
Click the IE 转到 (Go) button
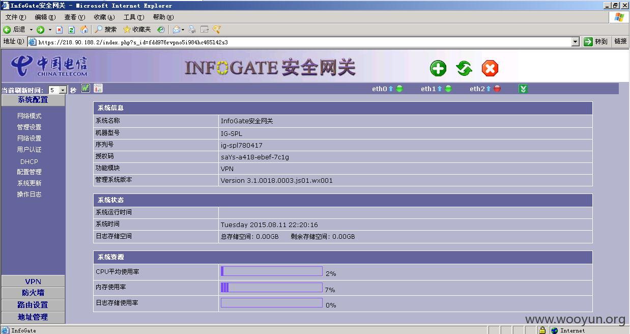click(x=596, y=42)
